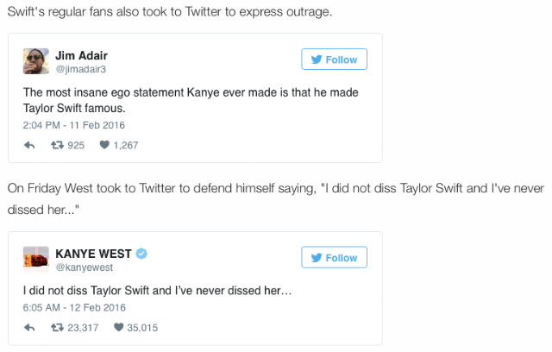This screenshot has width=552, height=352.
Task: Click reply arrow on Kanye West's tweet
Action: tap(29, 328)
